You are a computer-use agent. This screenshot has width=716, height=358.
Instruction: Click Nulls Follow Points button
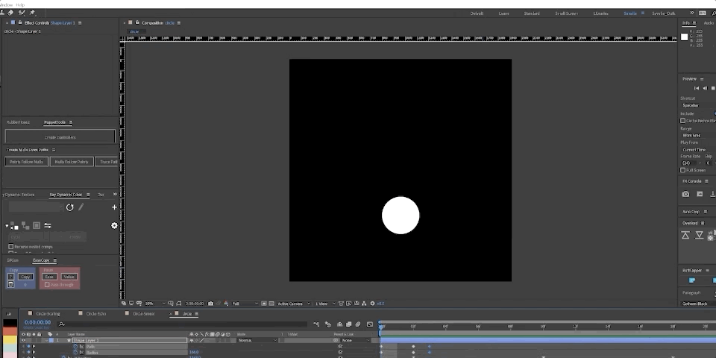tap(72, 162)
